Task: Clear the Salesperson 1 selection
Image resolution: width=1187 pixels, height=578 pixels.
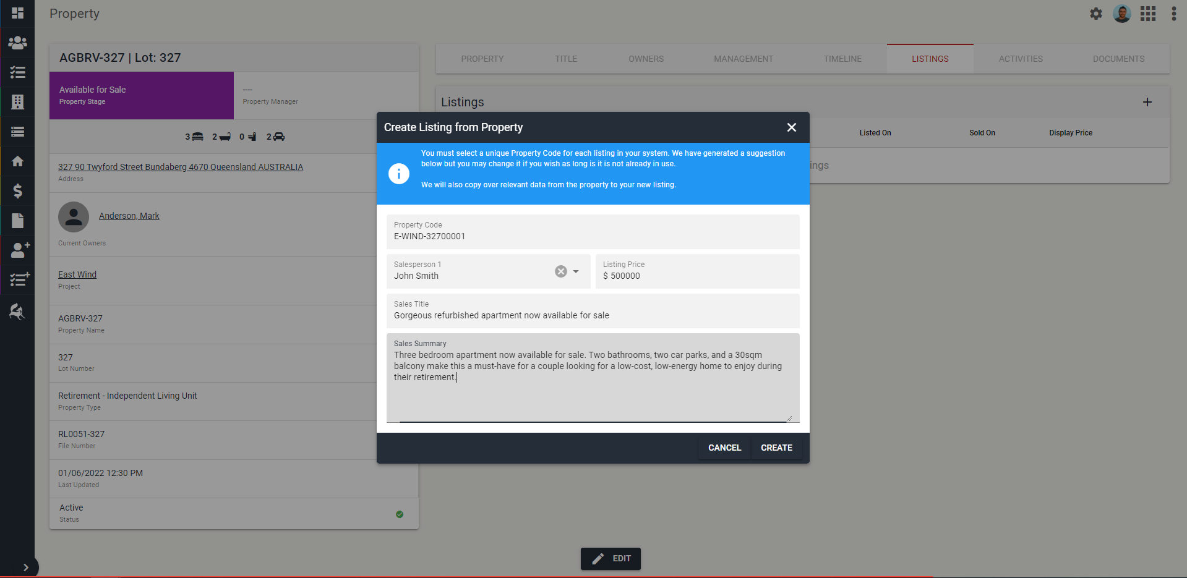Action: [560, 271]
